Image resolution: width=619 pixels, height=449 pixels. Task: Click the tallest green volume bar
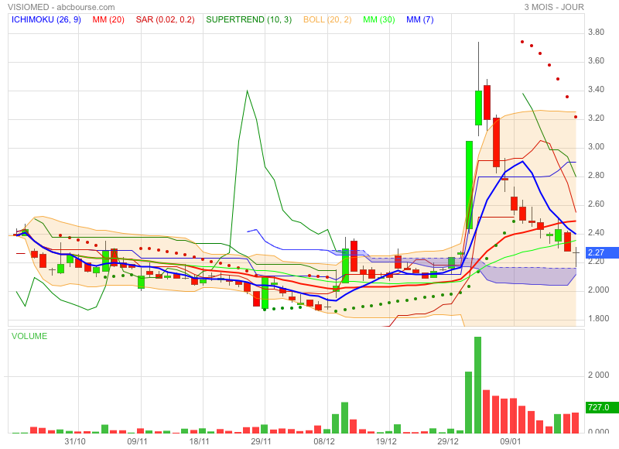pos(477,385)
